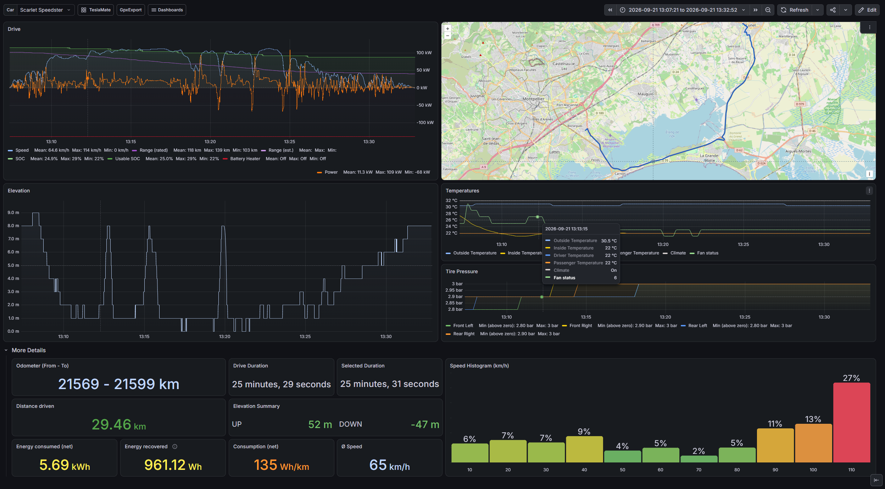Click the Climate legend color swatch
This screenshot has height=489, width=885.
(x=665, y=253)
